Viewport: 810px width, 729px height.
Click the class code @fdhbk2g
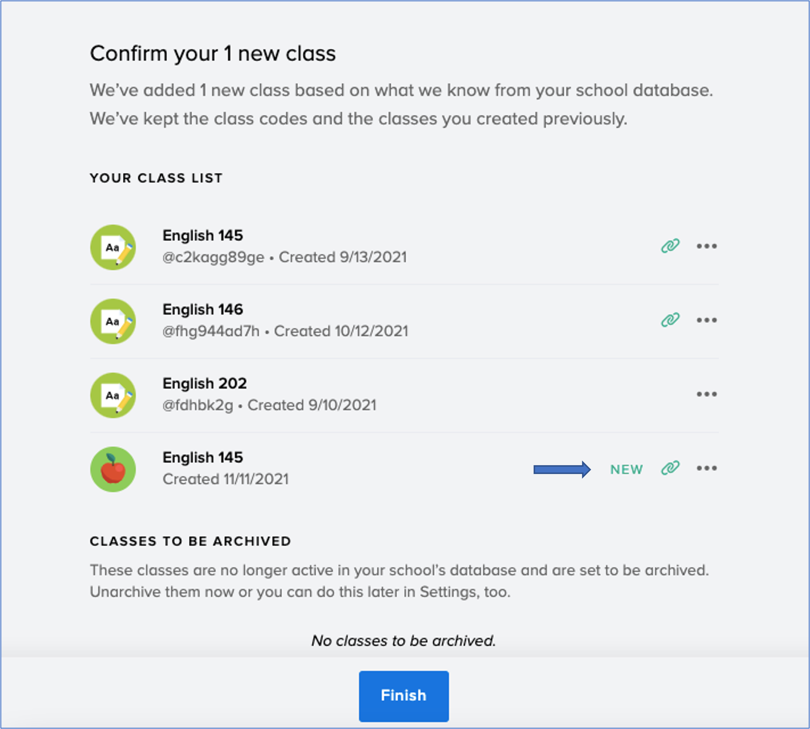click(x=198, y=405)
